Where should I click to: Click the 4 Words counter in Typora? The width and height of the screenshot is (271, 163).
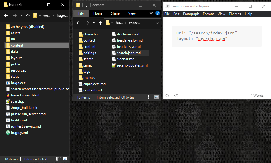(x=257, y=96)
